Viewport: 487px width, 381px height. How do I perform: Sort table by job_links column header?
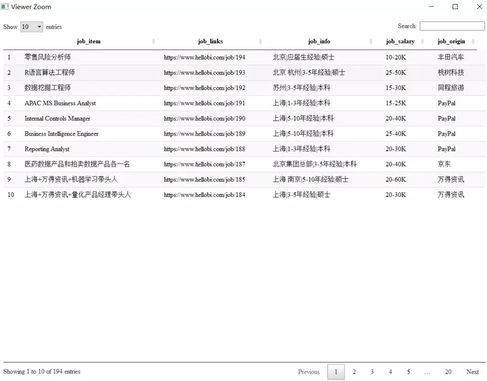210,41
